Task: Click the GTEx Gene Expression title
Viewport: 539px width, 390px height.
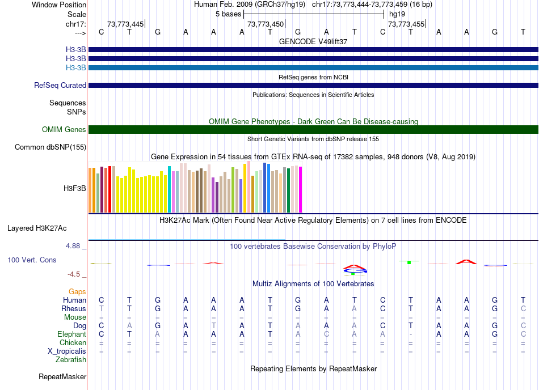Action: (313, 157)
